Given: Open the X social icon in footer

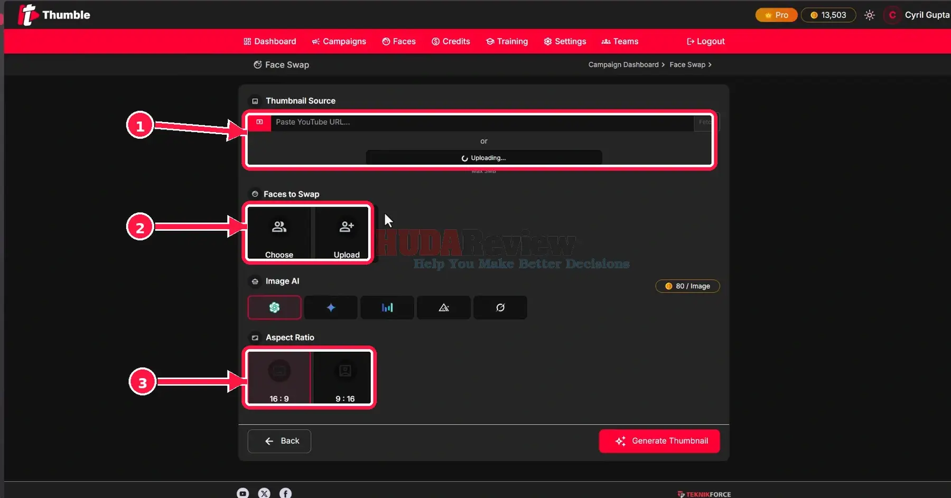Looking at the screenshot, I should (264, 493).
